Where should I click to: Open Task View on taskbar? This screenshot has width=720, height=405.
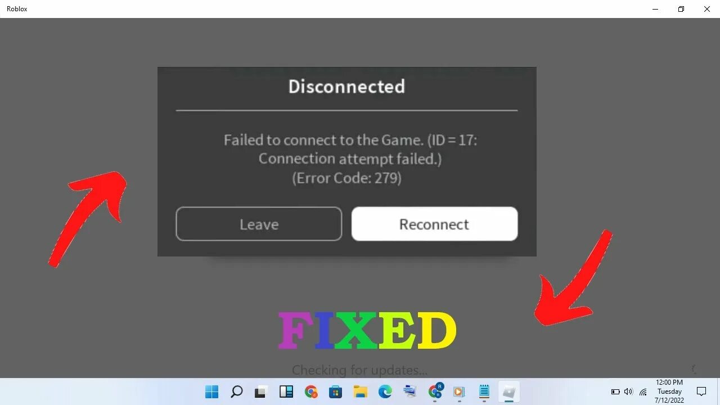[x=261, y=391]
